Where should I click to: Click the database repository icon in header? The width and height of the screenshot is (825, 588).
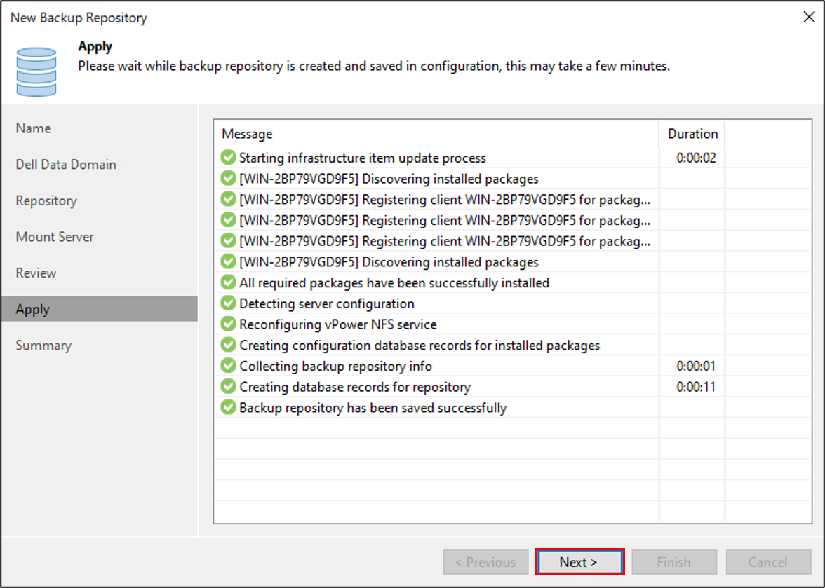pos(36,72)
